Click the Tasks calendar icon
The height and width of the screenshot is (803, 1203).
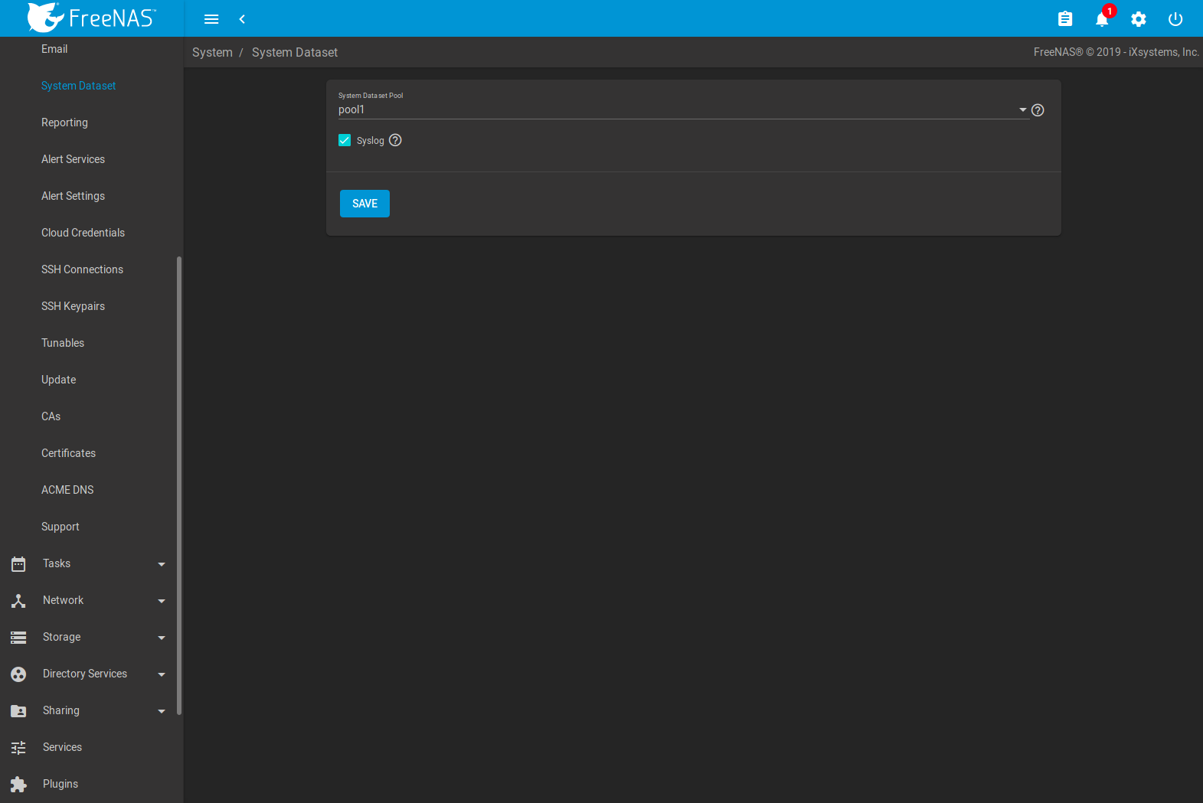[18, 564]
